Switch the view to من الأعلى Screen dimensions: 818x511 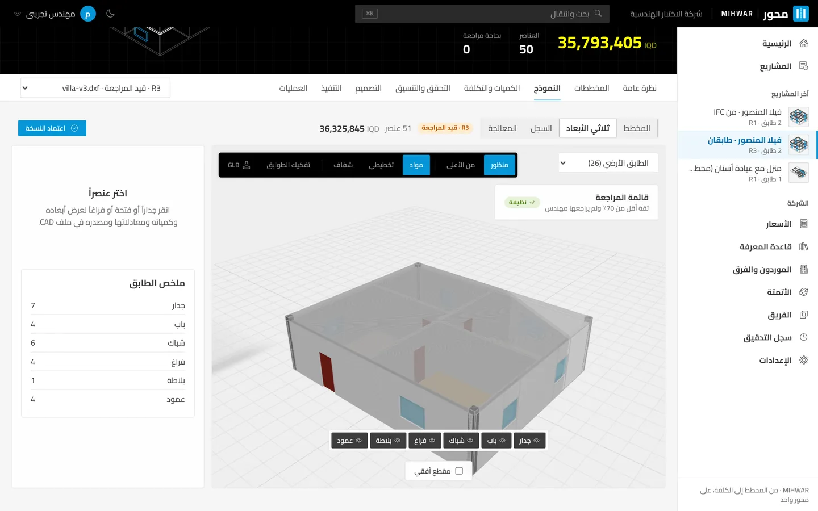461,165
